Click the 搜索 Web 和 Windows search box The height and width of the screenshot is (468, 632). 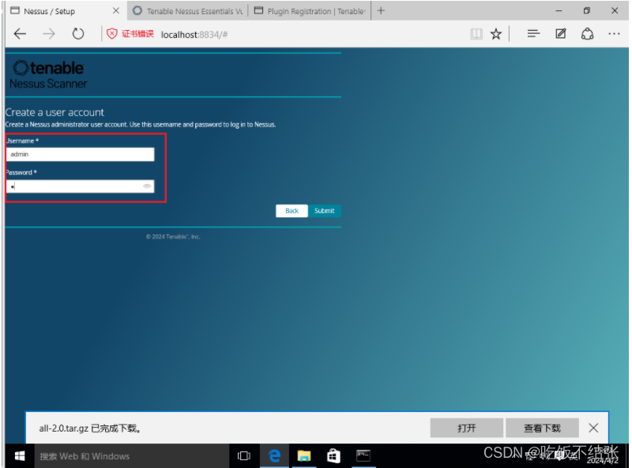click(x=131, y=456)
